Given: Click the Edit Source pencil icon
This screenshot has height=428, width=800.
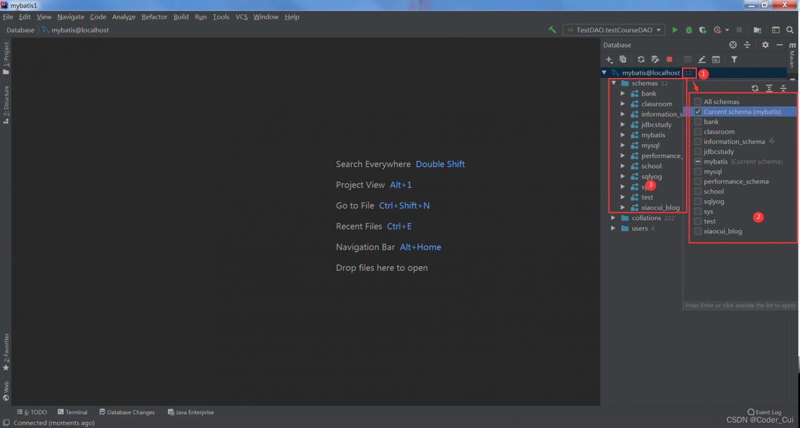Looking at the screenshot, I should pos(702,59).
